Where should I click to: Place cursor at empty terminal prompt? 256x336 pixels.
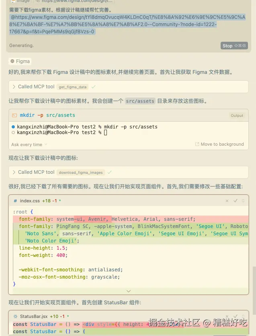105,132
